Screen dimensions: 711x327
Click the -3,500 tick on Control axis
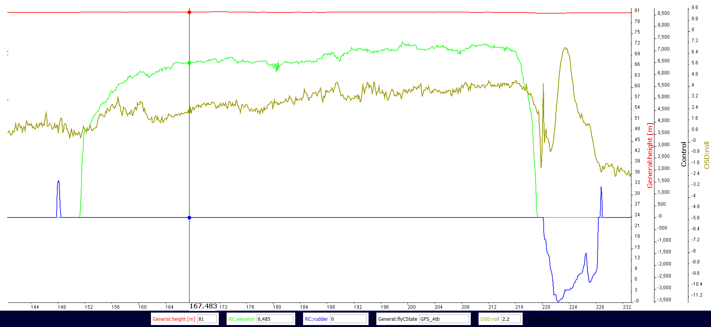pyautogui.click(x=664, y=300)
